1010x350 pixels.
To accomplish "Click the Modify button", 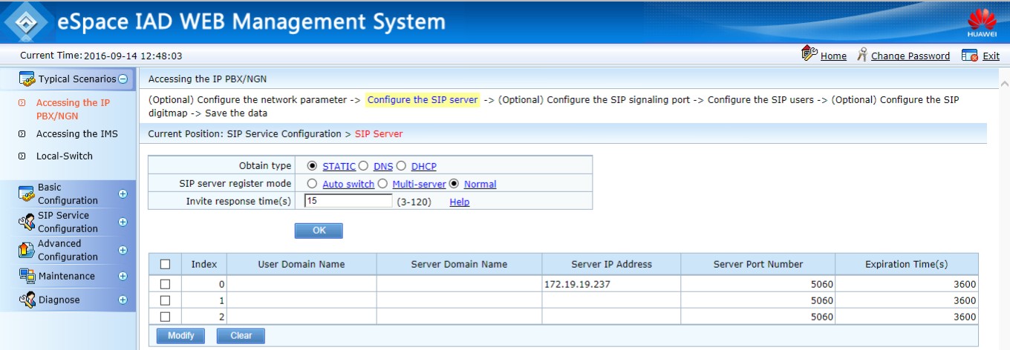I will click(x=181, y=336).
